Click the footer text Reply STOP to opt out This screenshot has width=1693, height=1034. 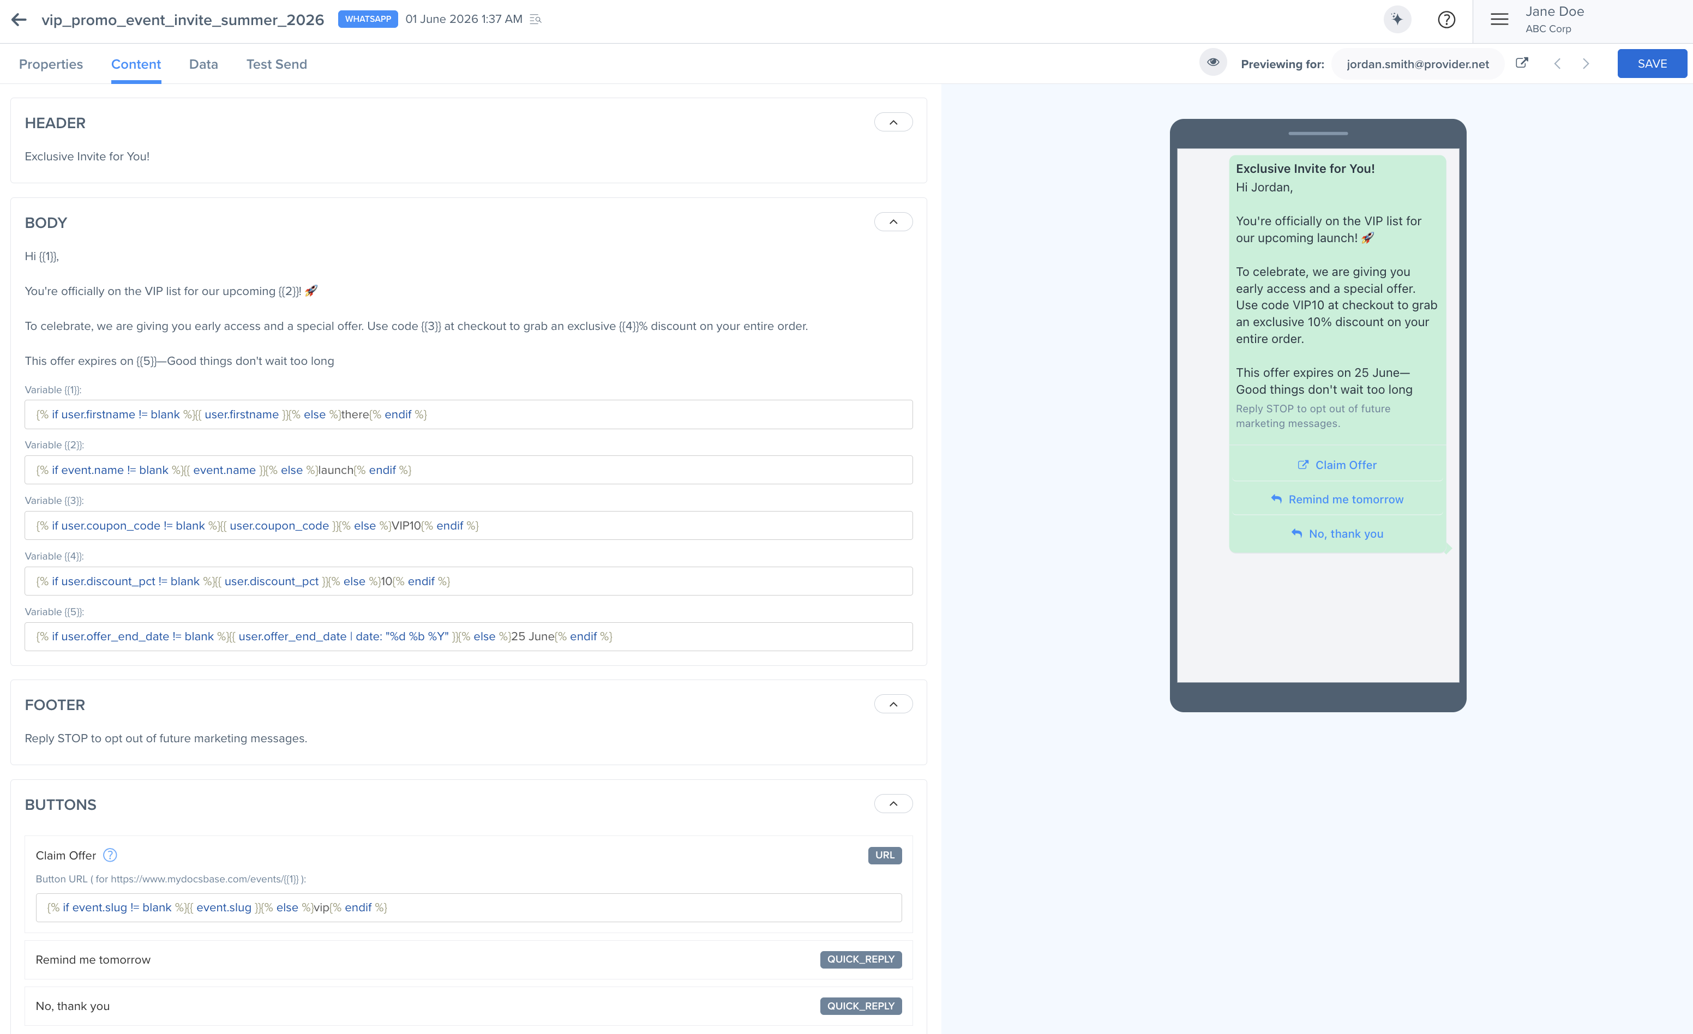point(166,738)
